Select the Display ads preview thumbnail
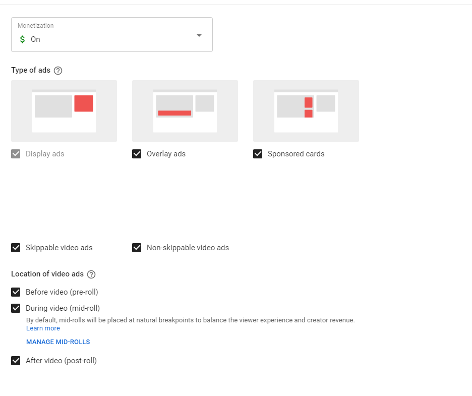This screenshot has width=472, height=396. point(64,111)
